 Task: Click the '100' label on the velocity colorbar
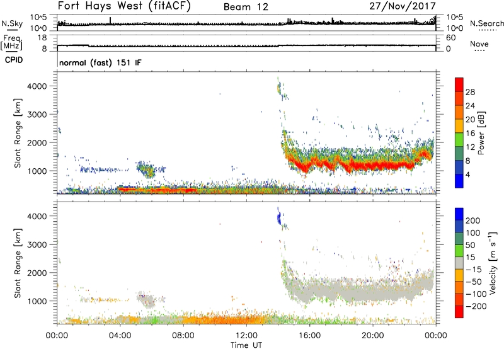[473, 233]
